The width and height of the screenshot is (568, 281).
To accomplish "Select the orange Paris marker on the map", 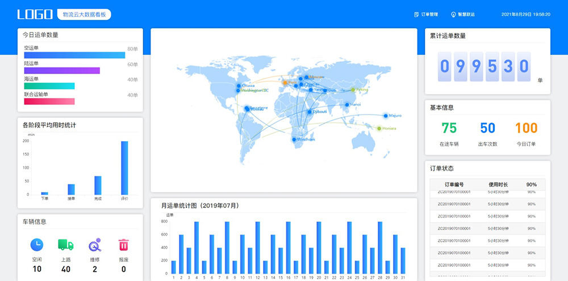I will 285,83.
